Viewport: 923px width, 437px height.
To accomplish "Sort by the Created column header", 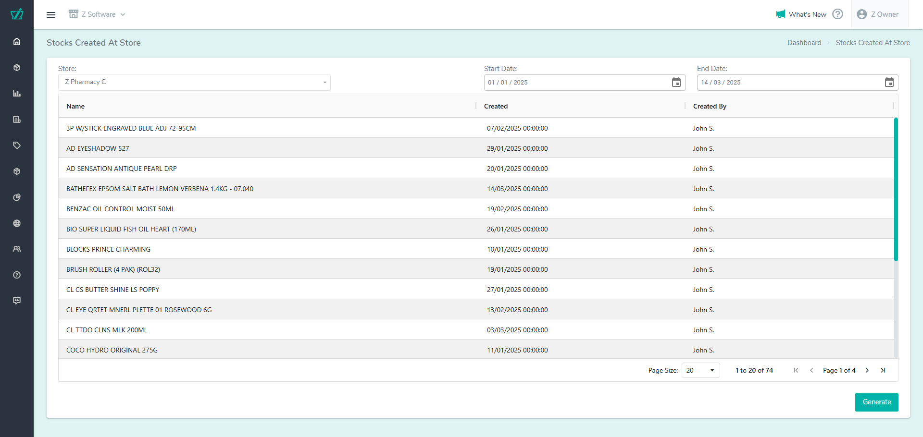I will 496,106.
